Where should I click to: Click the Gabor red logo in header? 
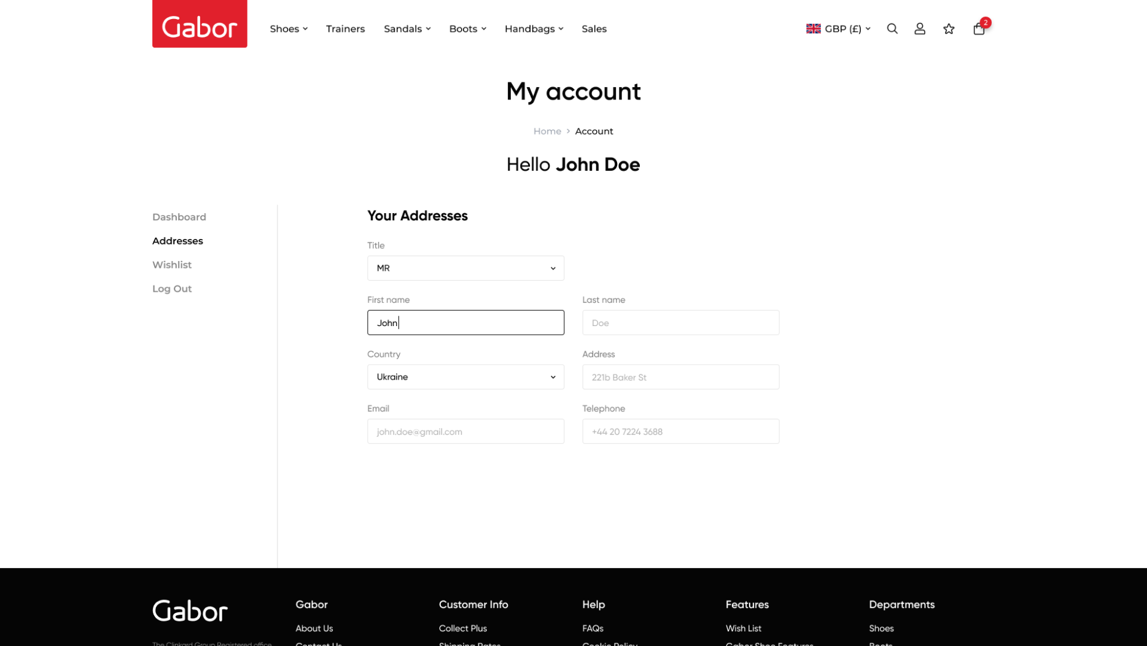pyautogui.click(x=200, y=24)
